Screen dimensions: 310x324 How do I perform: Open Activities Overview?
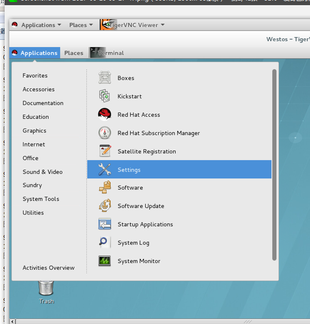pyautogui.click(x=49, y=268)
